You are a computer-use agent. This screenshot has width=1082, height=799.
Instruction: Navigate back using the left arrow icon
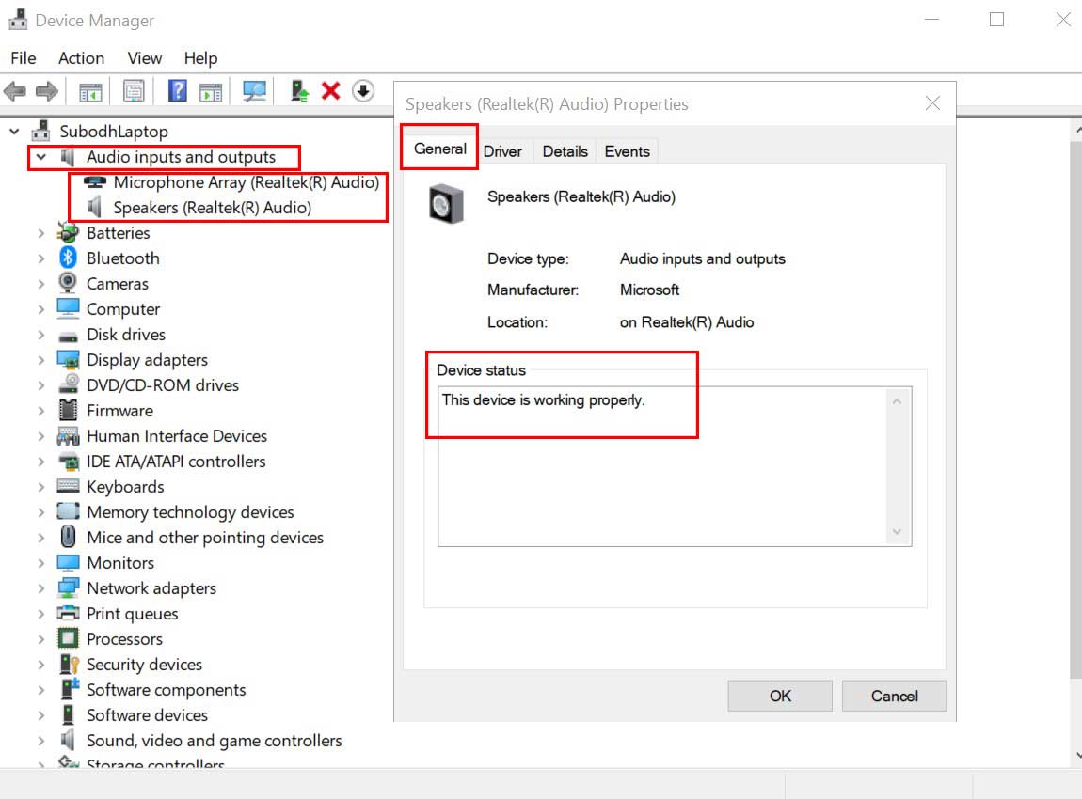coord(13,90)
